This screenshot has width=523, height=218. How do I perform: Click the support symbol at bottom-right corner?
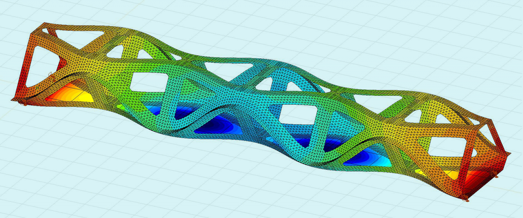coord(465,197)
